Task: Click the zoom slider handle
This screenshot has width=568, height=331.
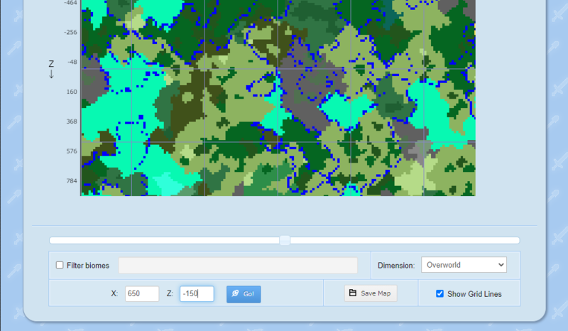Action: pos(285,240)
